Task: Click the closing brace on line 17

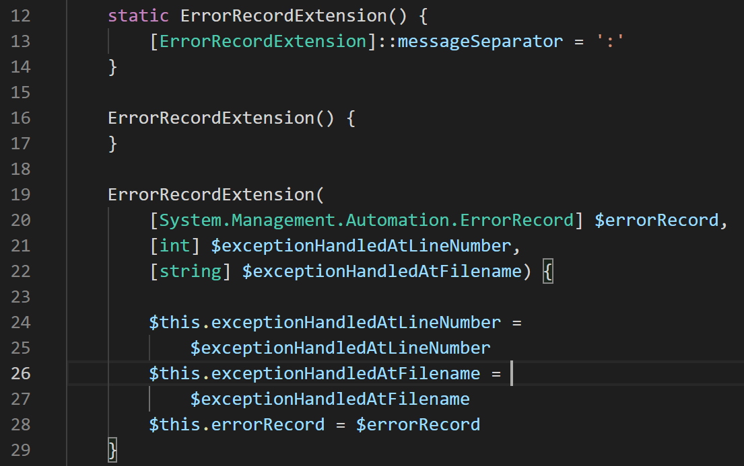Action: click(113, 144)
